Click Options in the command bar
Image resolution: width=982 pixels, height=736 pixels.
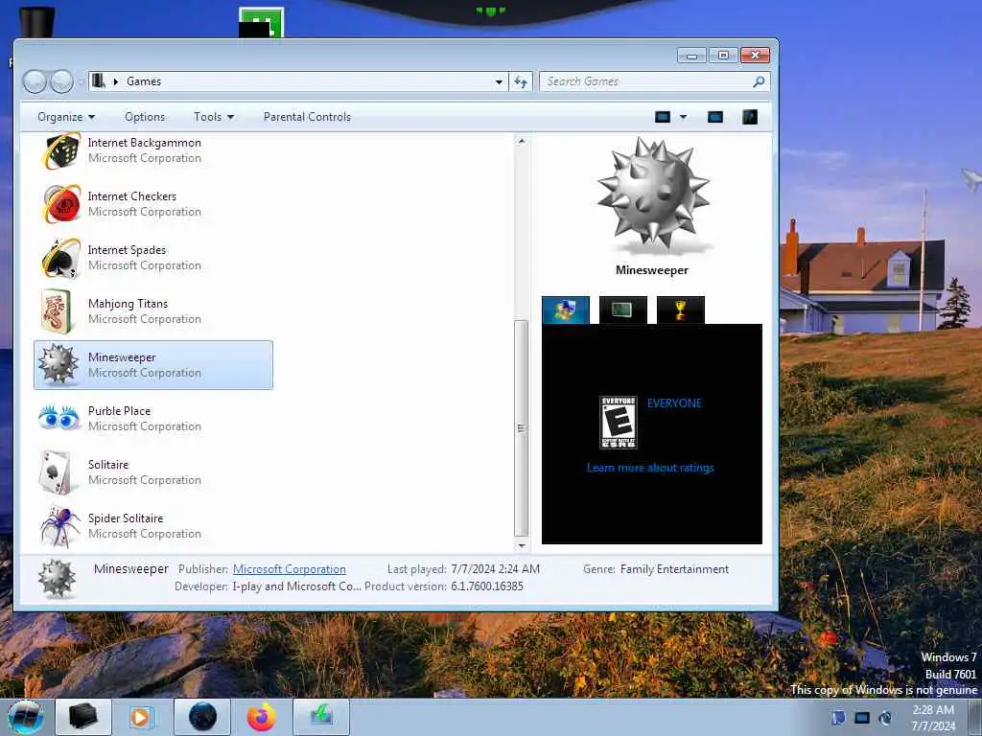tap(145, 117)
